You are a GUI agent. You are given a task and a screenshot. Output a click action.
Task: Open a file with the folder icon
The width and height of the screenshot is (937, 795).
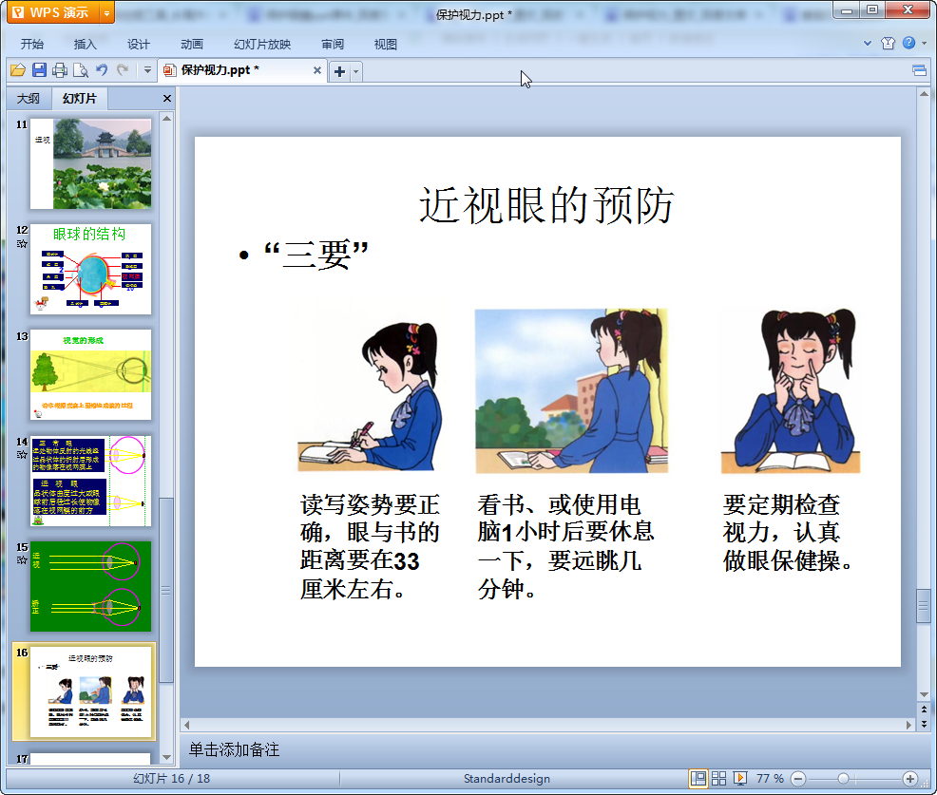[18, 70]
